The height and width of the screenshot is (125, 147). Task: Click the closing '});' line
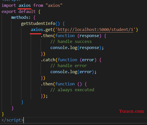(x=44, y=96)
